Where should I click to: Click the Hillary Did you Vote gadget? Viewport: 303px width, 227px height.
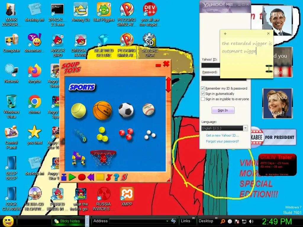278,103
